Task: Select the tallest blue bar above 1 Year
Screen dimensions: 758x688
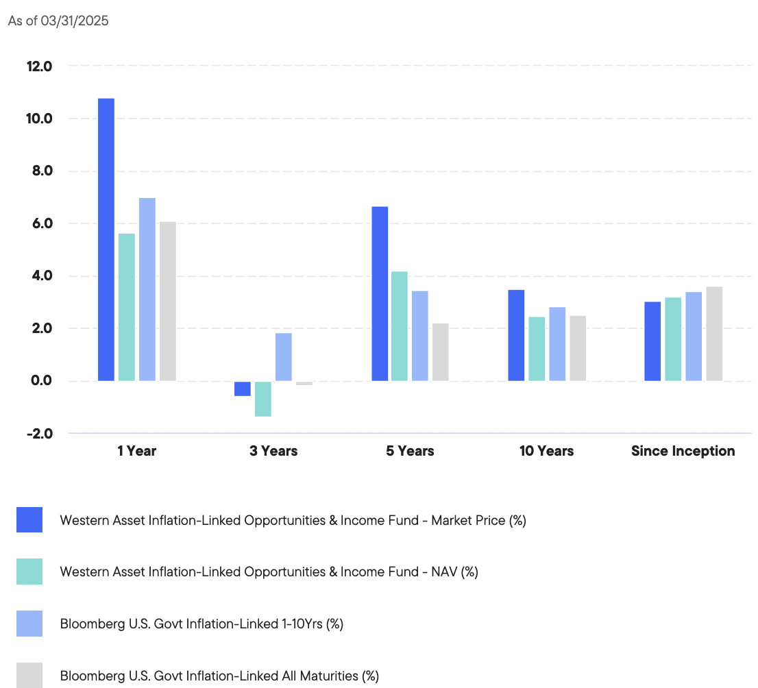Action: click(x=106, y=240)
